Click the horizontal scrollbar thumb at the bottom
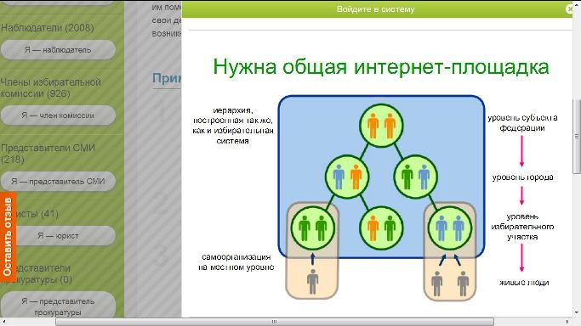 coord(274,322)
